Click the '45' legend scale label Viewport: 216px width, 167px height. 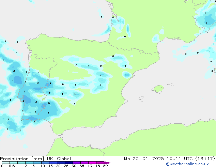[x=97, y=166]
